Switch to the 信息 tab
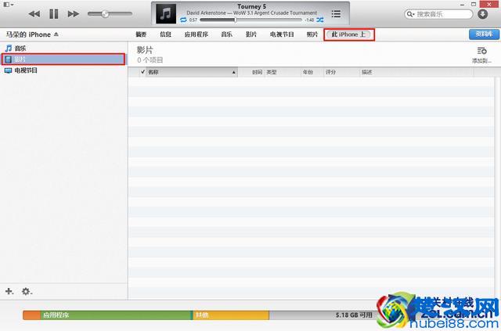 (x=165, y=34)
